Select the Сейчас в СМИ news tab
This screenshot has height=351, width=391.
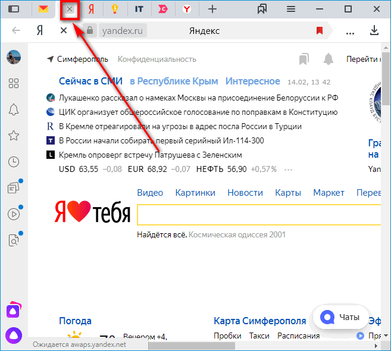(x=91, y=82)
